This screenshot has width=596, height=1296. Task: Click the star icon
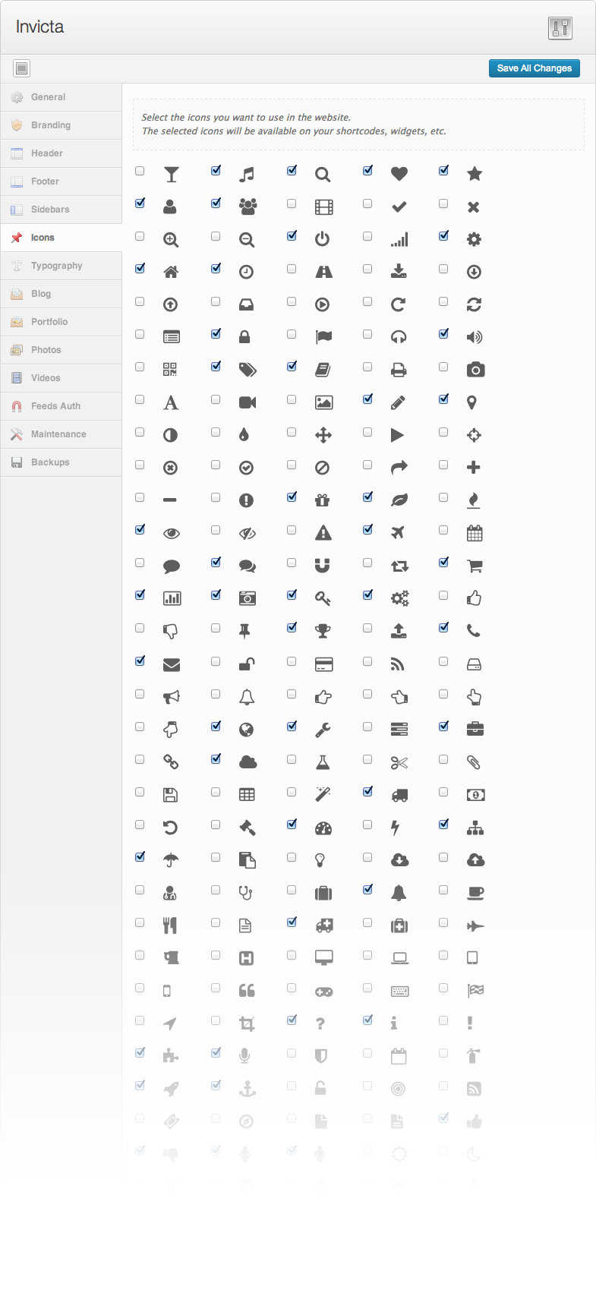pos(475,174)
